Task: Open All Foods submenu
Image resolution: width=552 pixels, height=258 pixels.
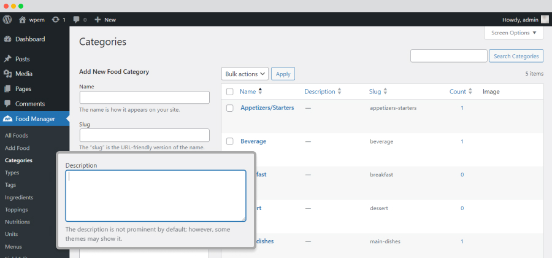Action: (17, 136)
